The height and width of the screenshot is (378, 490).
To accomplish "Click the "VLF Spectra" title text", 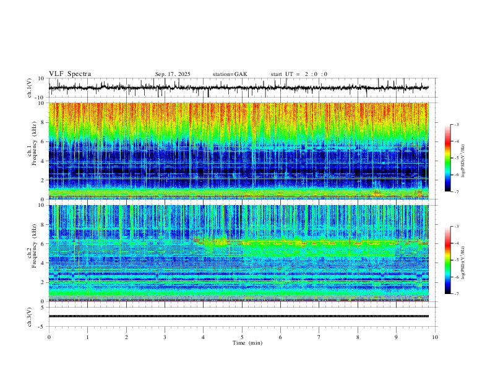I will coord(70,74).
